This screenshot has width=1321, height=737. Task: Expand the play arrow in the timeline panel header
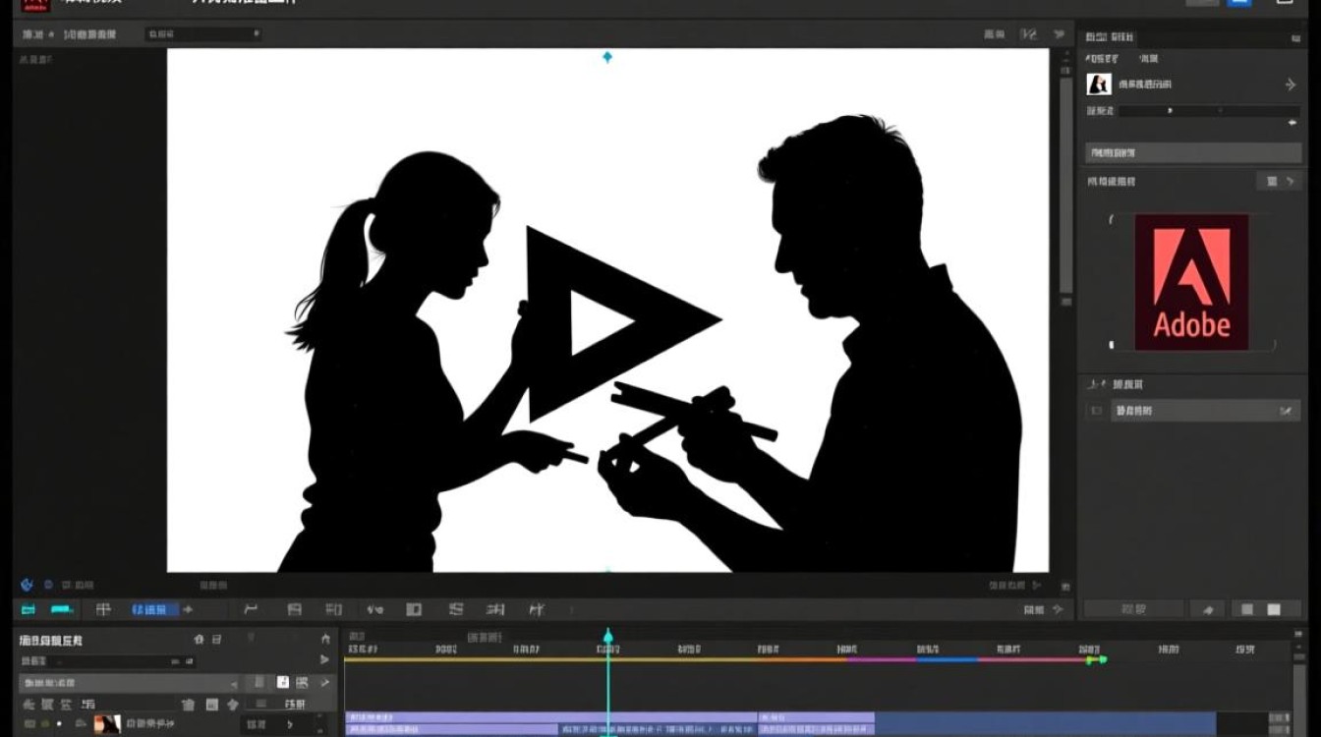click(324, 659)
